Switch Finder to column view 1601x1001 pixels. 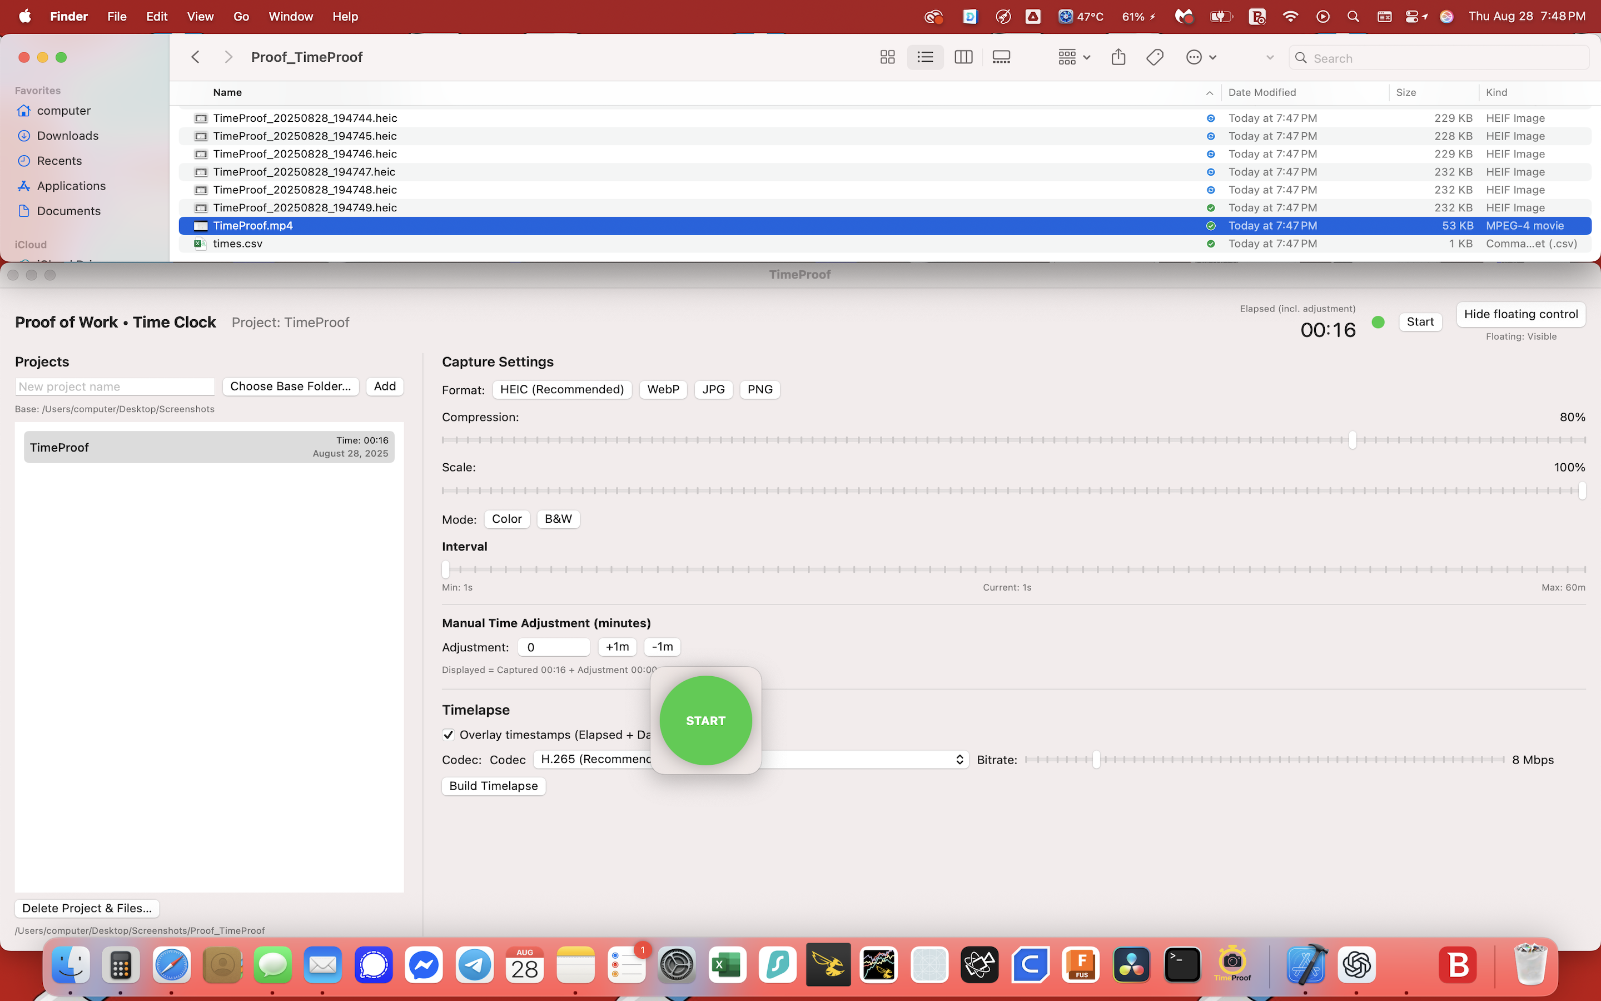click(x=963, y=58)
